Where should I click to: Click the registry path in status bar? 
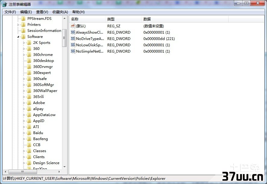(84, 178)
